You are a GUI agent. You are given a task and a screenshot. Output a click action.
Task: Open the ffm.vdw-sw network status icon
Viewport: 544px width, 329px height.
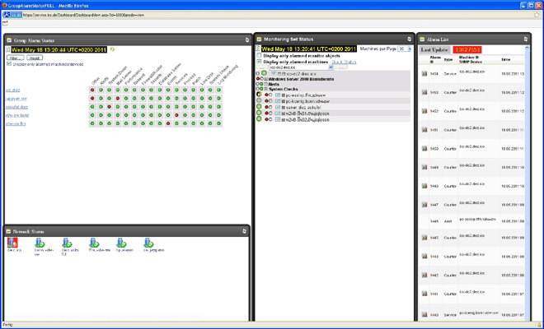click(x=94, y=243)
